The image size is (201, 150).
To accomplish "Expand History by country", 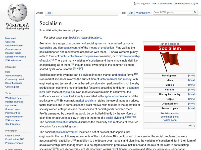I will point(191,94).
